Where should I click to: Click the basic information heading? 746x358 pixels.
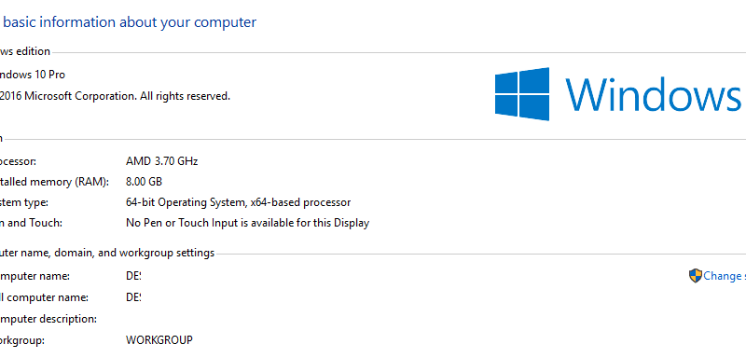(129, 21)
